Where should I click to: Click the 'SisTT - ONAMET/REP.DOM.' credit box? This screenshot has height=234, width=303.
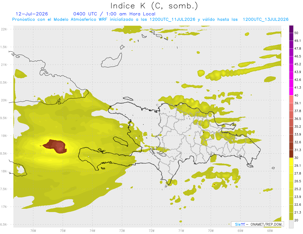point(257,224)
